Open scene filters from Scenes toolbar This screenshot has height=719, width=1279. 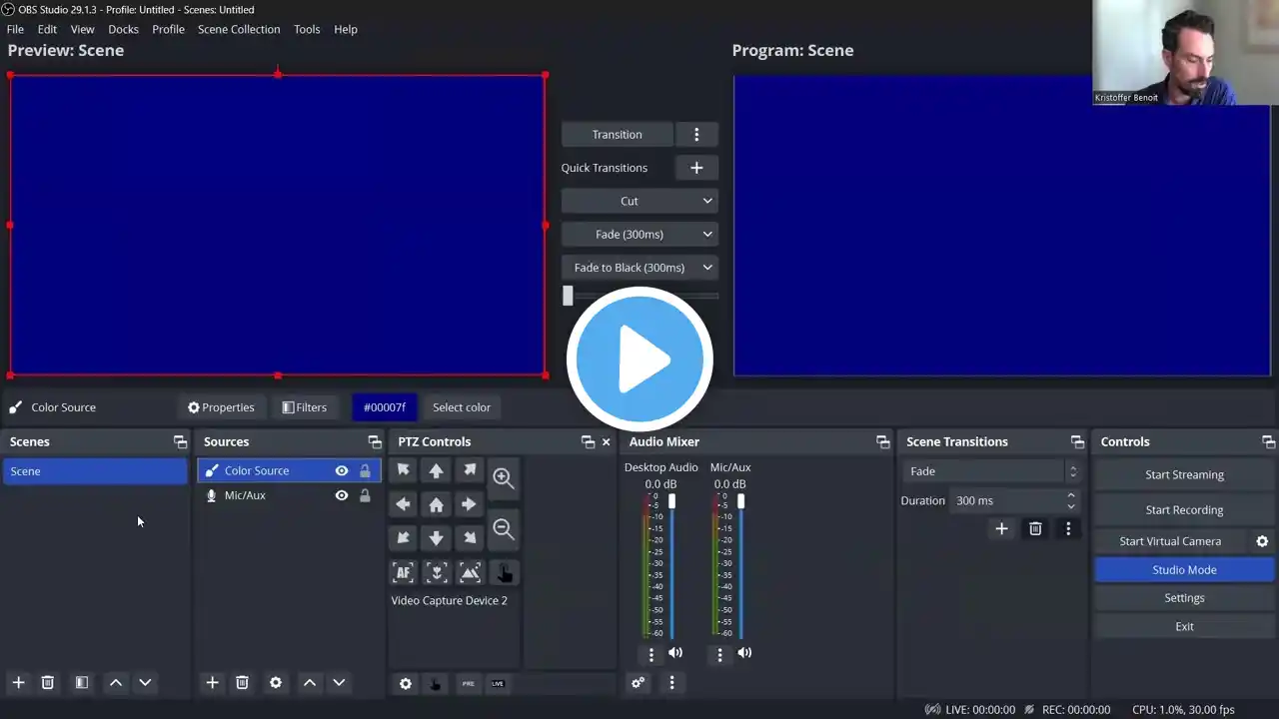pyautogui.click(x=82, y=682)
